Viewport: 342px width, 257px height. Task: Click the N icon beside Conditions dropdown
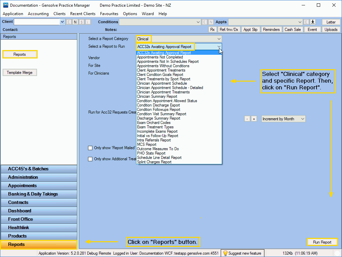211,22
